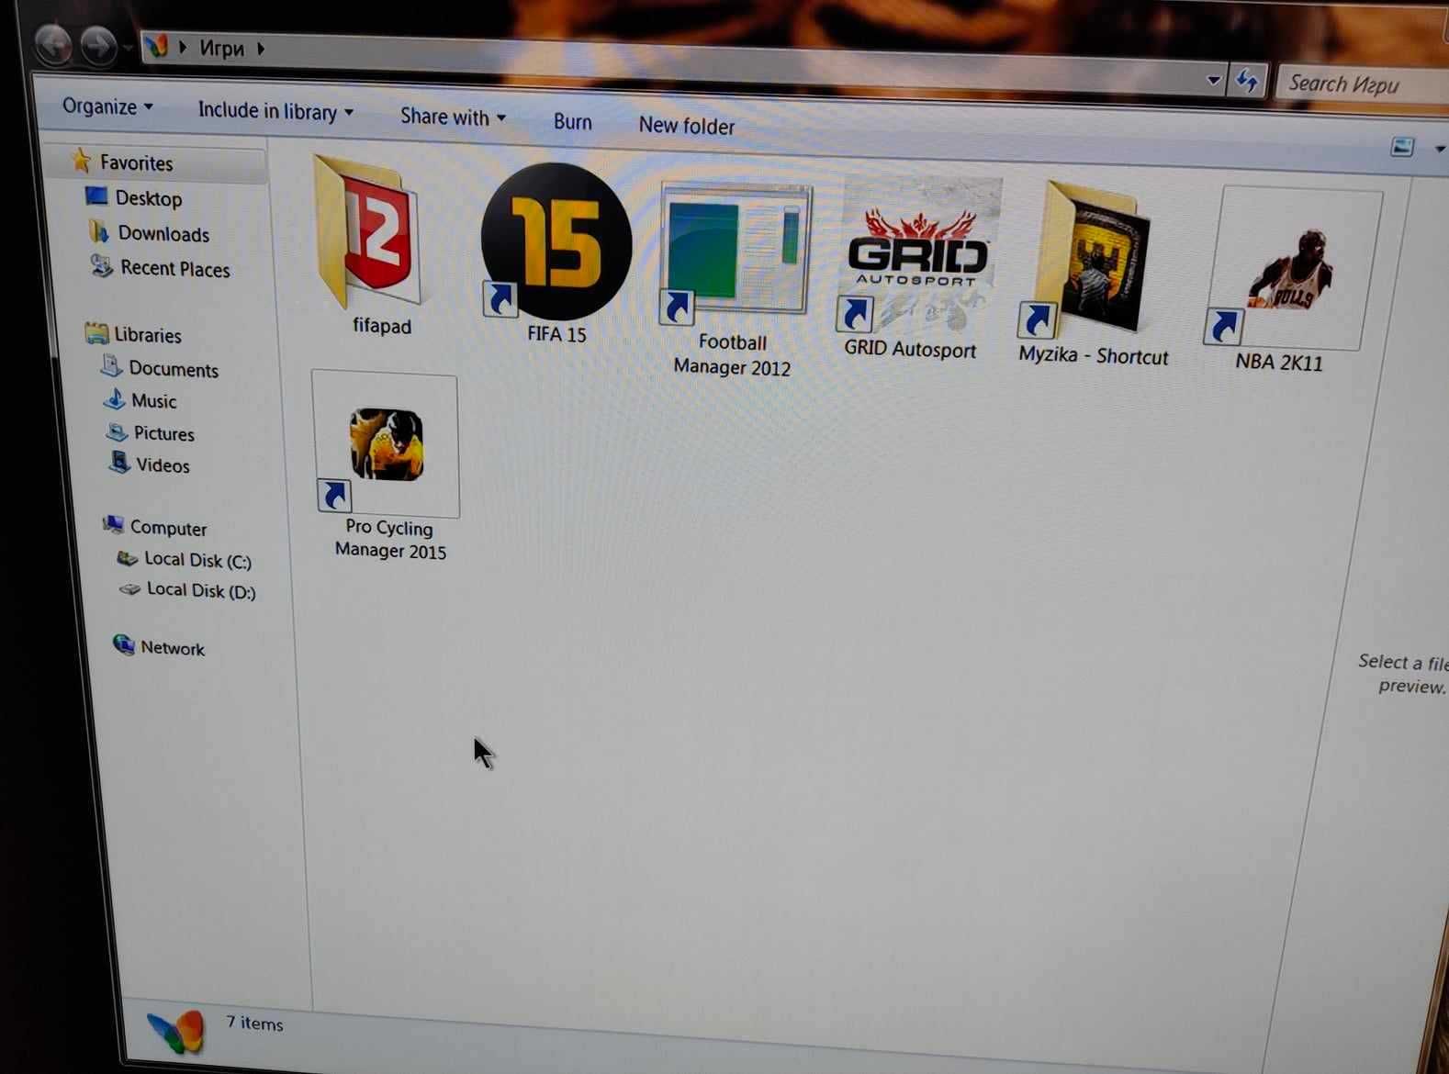Click the Local Disk (C:) drive icon
This screenshot has height=1074, width=1449.
pyautogui.click(x=127, y=558)
